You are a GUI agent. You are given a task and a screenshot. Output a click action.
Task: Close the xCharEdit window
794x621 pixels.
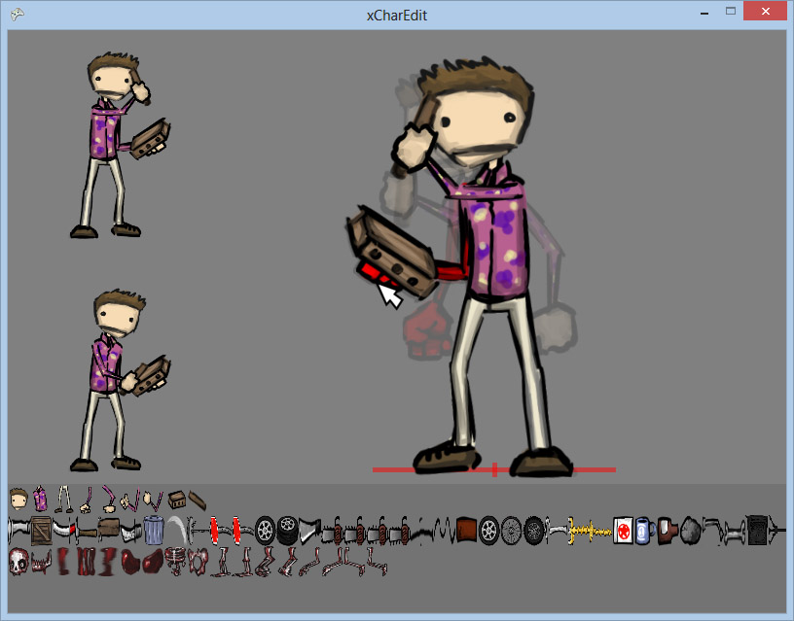click(x=765, y=11)
